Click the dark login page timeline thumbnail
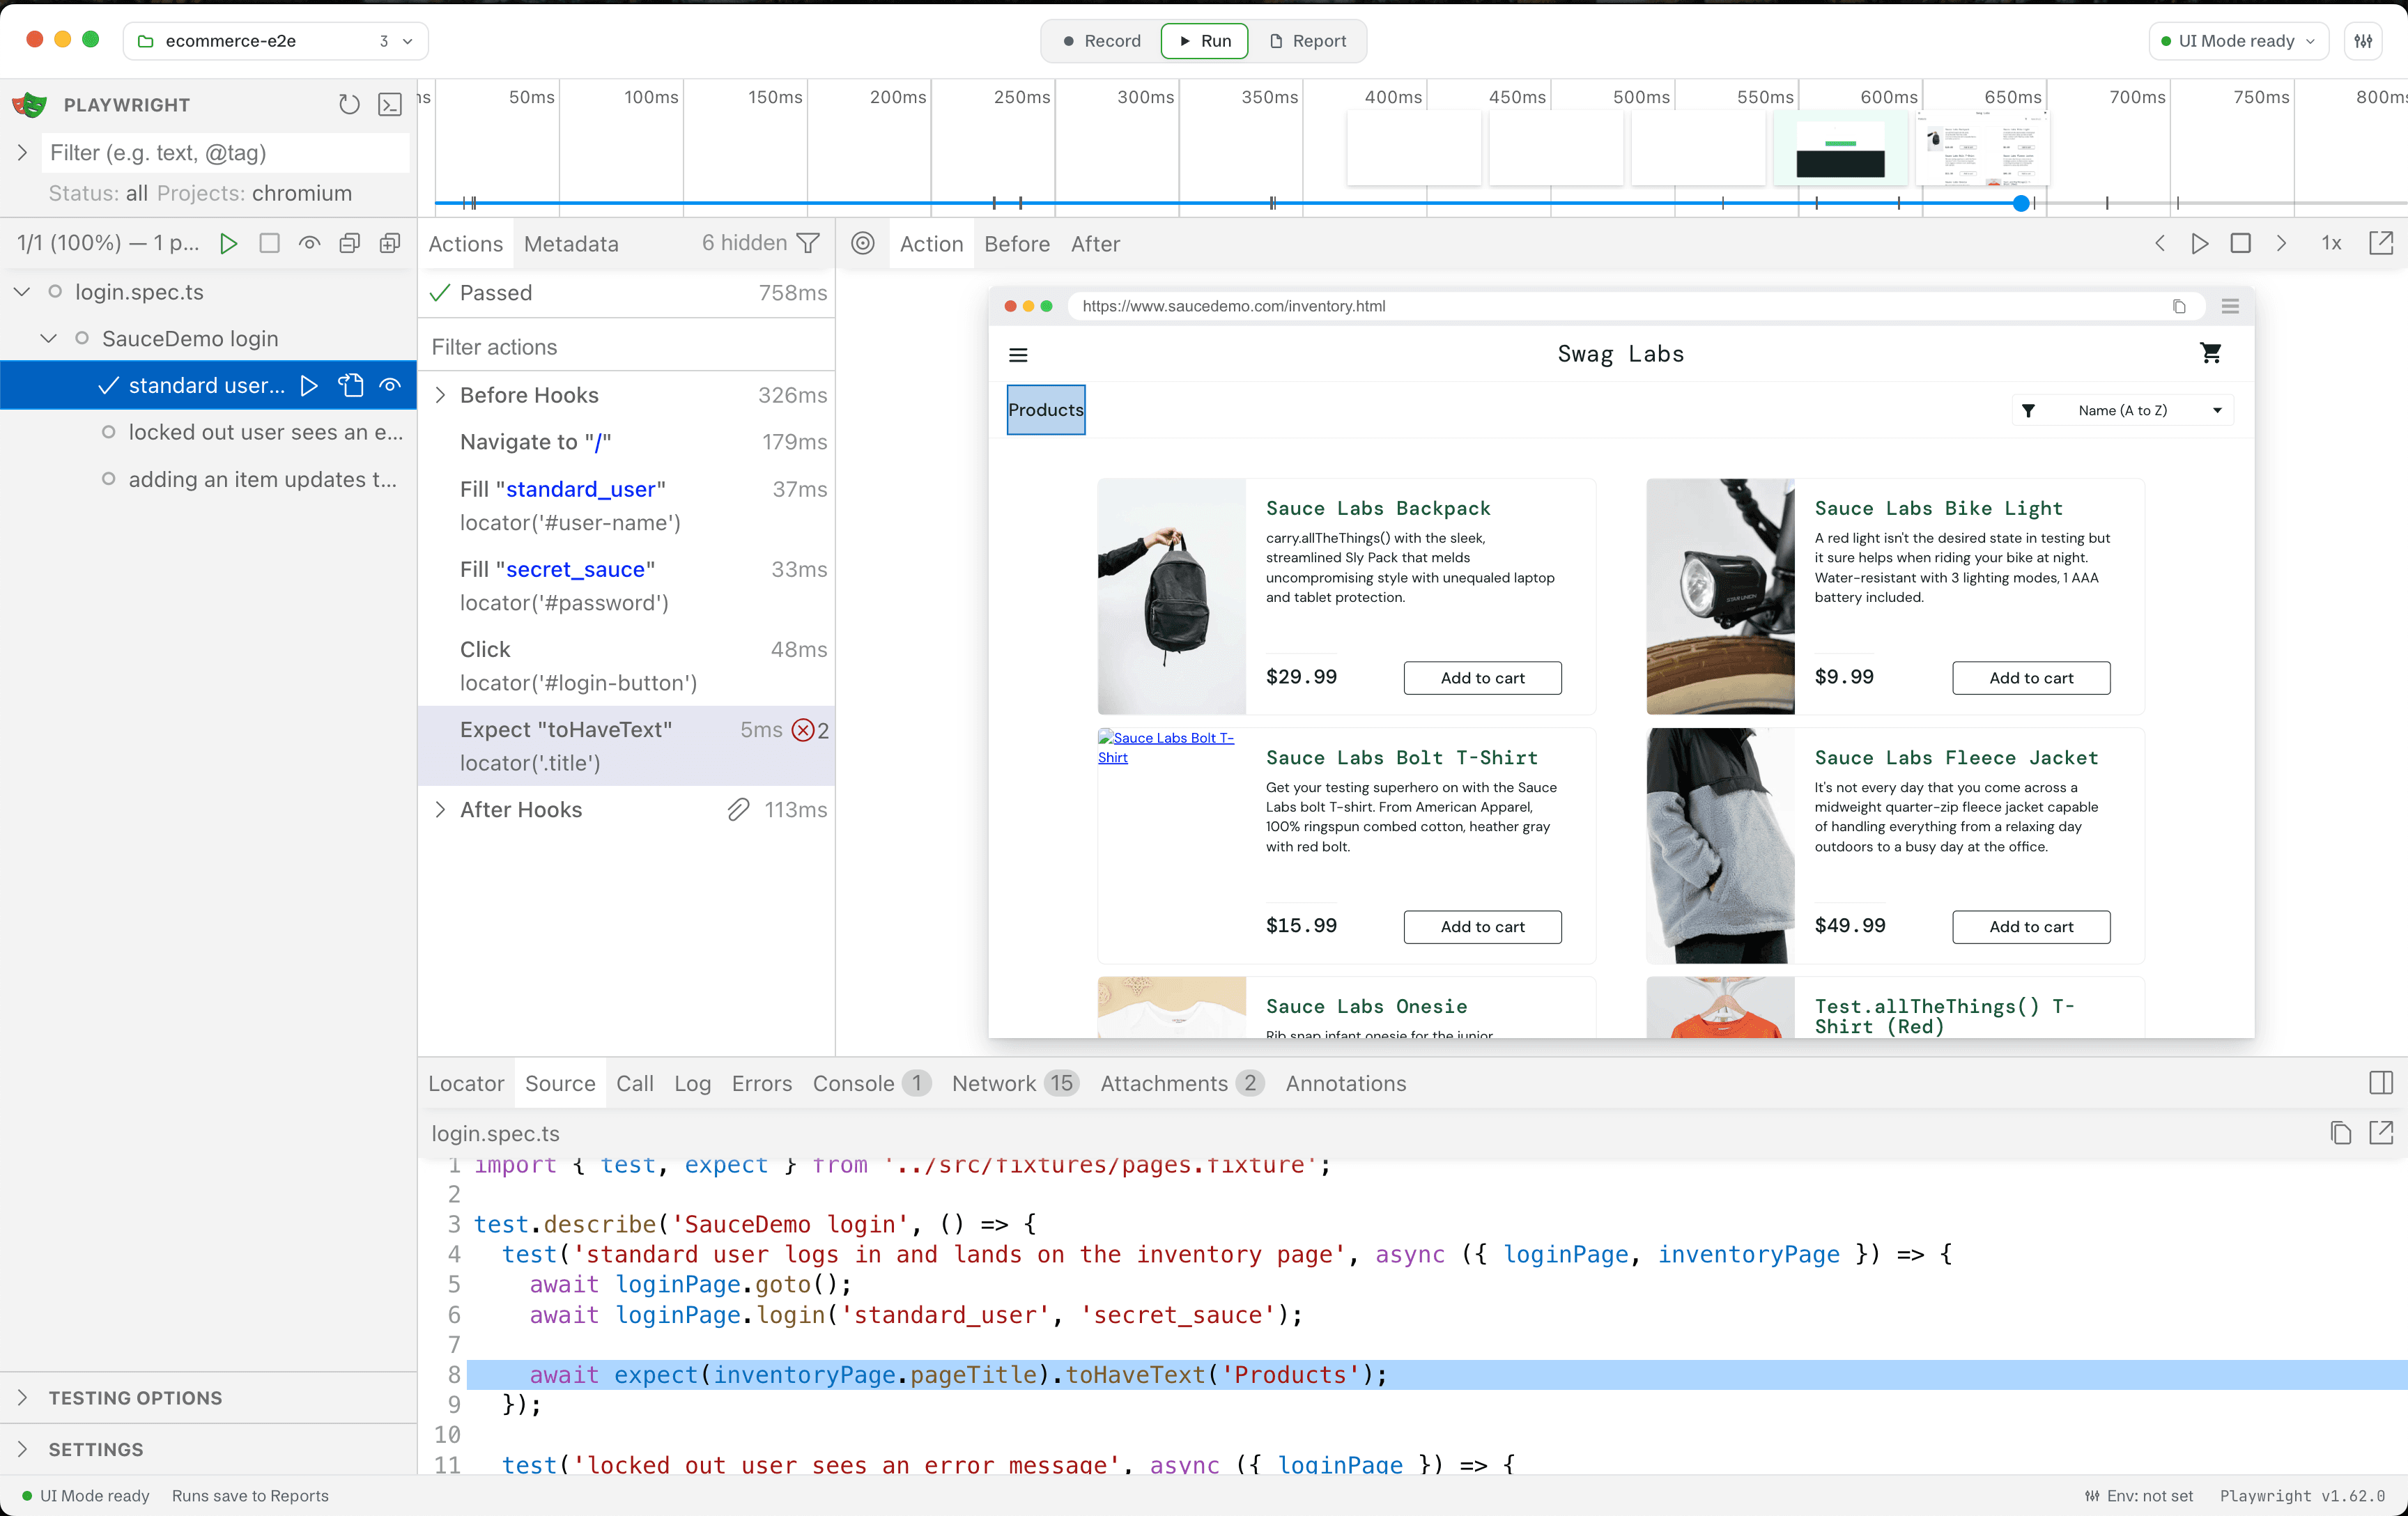 tap(1840, 148)
